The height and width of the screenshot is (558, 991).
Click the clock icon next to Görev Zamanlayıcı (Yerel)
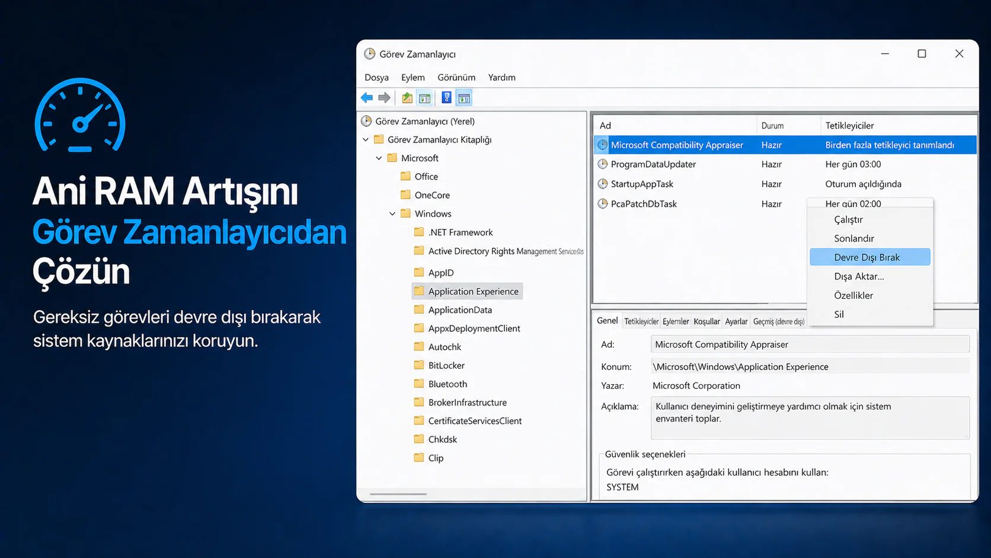coord(366,121)
